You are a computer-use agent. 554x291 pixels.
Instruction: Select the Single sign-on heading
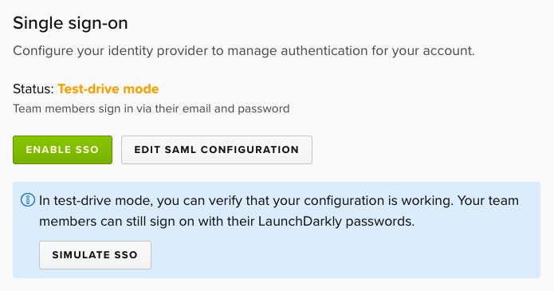[x=70, y=23]
